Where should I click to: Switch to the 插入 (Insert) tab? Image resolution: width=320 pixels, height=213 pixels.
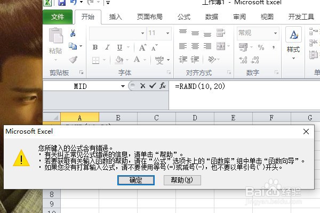click(x=116, y=17)
